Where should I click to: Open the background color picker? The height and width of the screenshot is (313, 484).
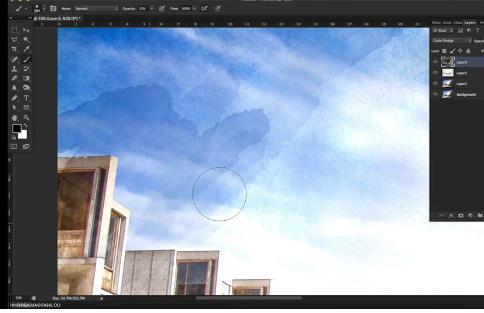24,136
